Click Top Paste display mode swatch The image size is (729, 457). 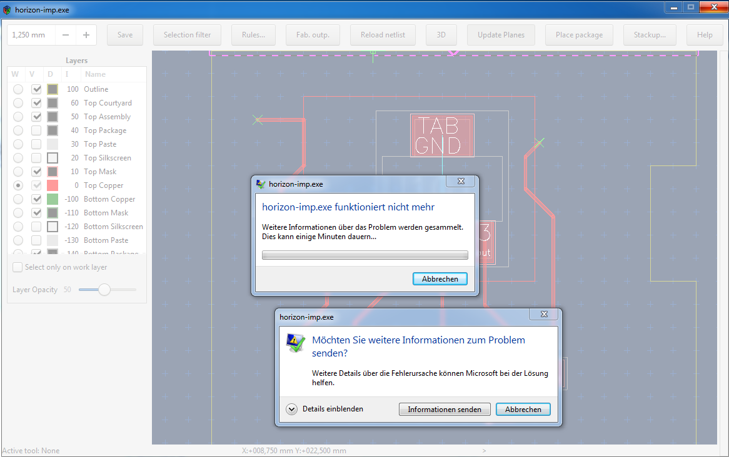(x=53, y=144)
